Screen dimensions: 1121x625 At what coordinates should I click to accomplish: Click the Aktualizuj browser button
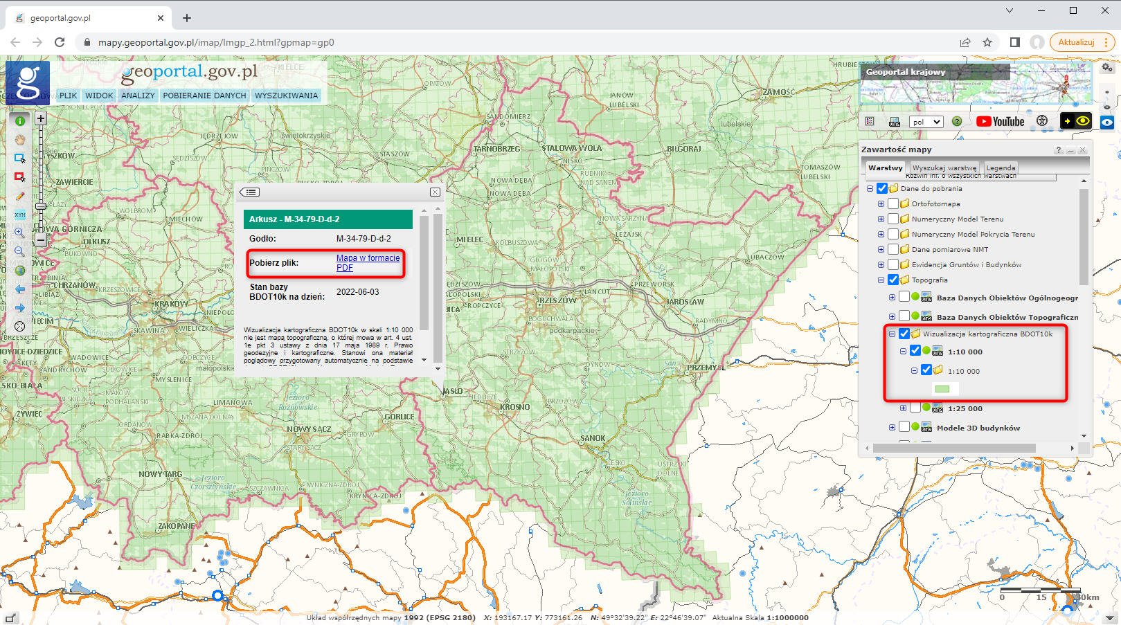(1078, 42)
